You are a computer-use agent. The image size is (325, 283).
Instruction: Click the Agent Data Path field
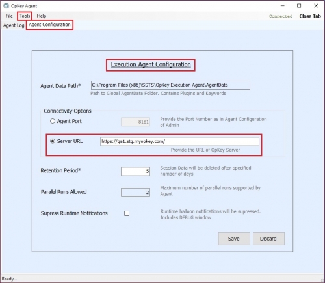pyautogui.click(x=170, y=85)
